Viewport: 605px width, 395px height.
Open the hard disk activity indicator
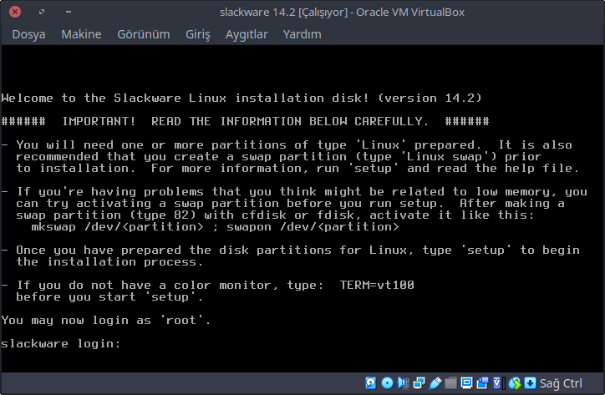tap(371, 383)
